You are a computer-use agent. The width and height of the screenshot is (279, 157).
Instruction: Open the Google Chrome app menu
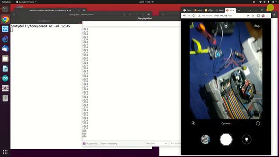click(26, 2)
